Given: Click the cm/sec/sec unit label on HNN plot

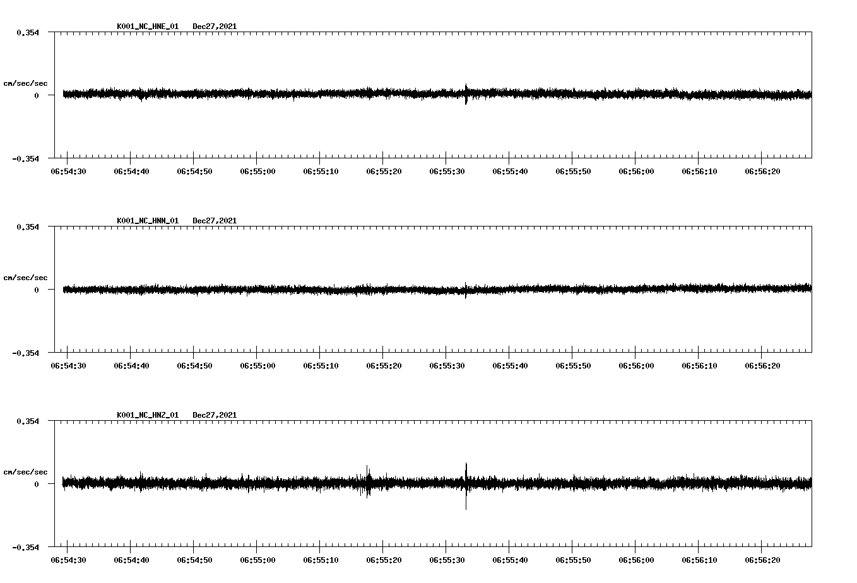Looking at the screenshot, I should click(25, 278).
